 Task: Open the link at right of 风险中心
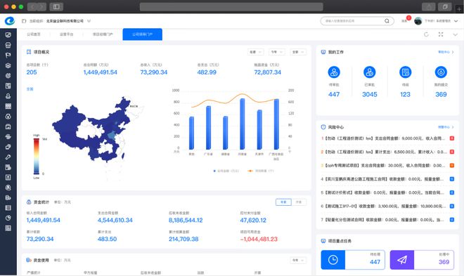coord(446,127)
